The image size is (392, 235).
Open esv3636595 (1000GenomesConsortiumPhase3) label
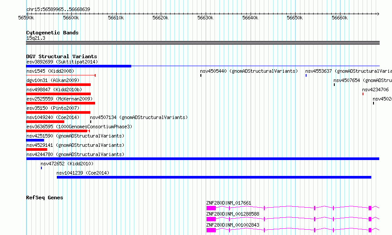point(79,127)
